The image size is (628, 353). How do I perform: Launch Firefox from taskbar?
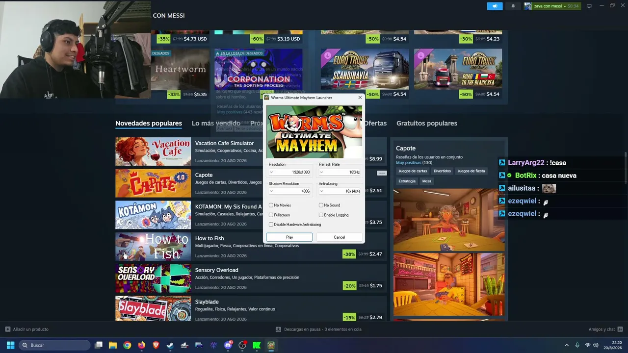(x=142, y=345)
